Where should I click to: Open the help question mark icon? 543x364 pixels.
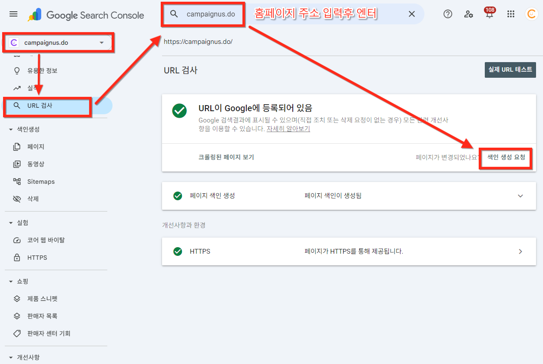448,14
